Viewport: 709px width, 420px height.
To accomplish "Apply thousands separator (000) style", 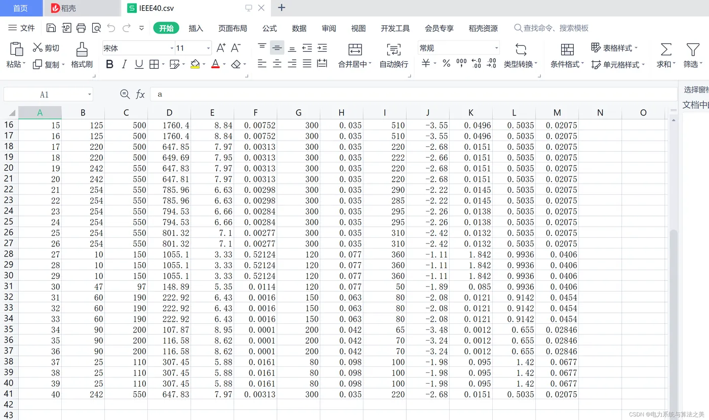I will tap(461, 63).
